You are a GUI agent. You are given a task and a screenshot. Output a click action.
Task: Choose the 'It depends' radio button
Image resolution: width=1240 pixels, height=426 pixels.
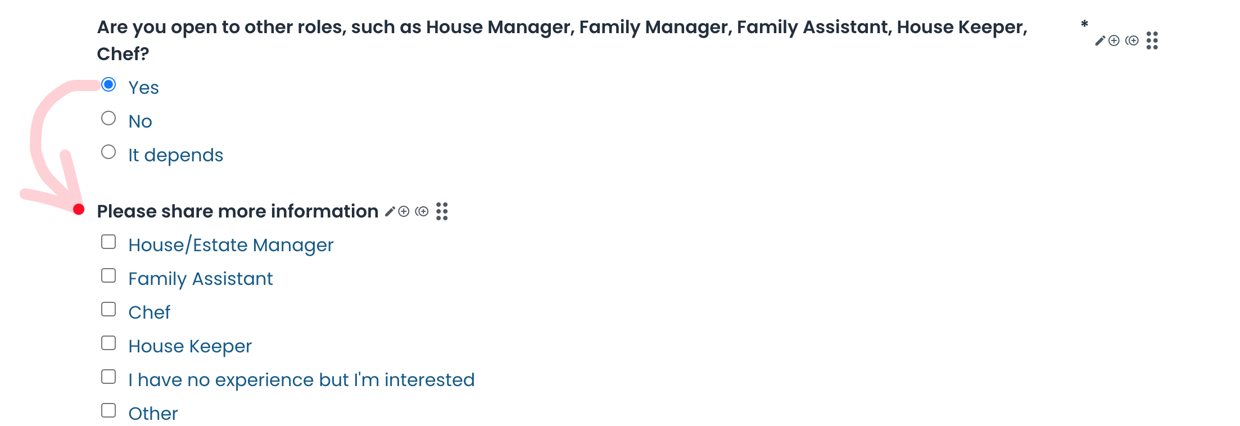pos(108,152)
